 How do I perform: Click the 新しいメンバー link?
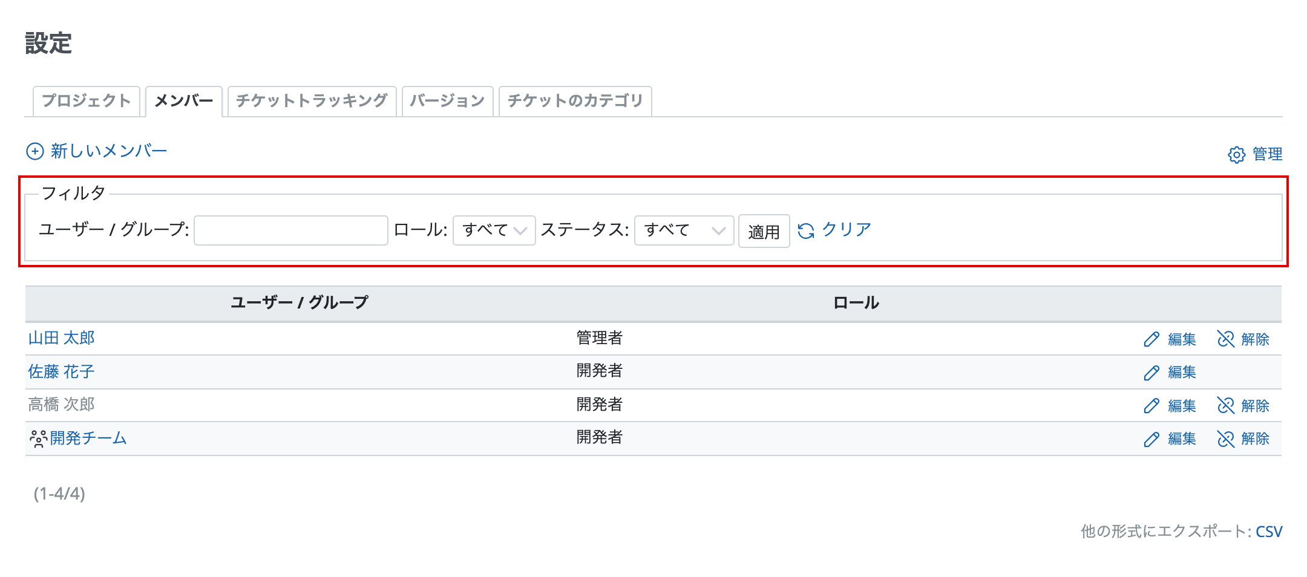(109, 151)
